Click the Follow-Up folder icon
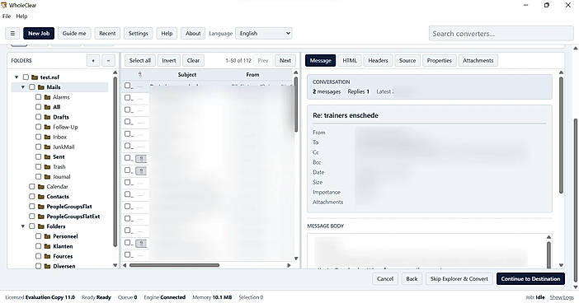Viewport: 579px width, 303px height. (47, 127)
